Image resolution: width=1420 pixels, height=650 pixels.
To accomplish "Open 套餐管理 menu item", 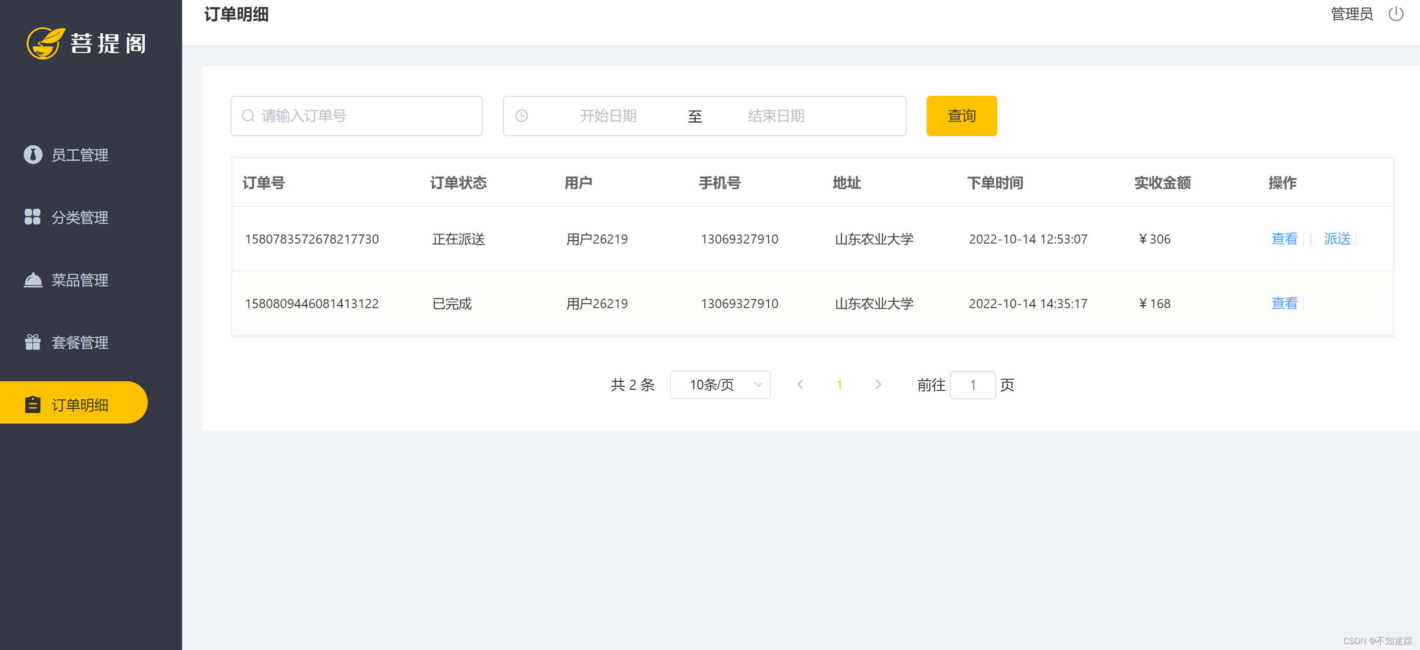I will [79, 342].
